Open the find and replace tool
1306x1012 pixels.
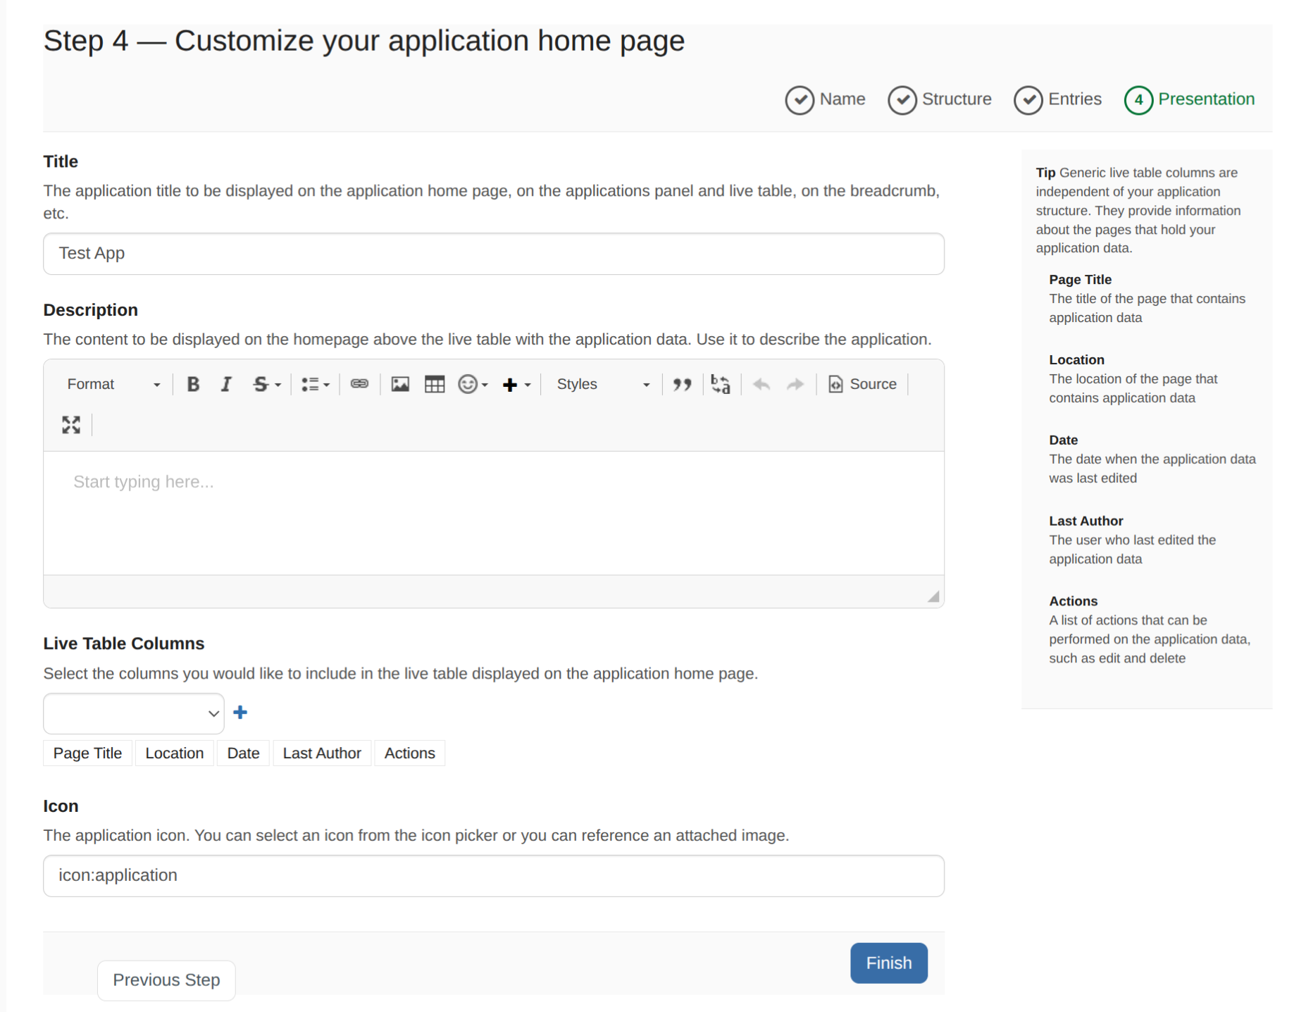720,384
